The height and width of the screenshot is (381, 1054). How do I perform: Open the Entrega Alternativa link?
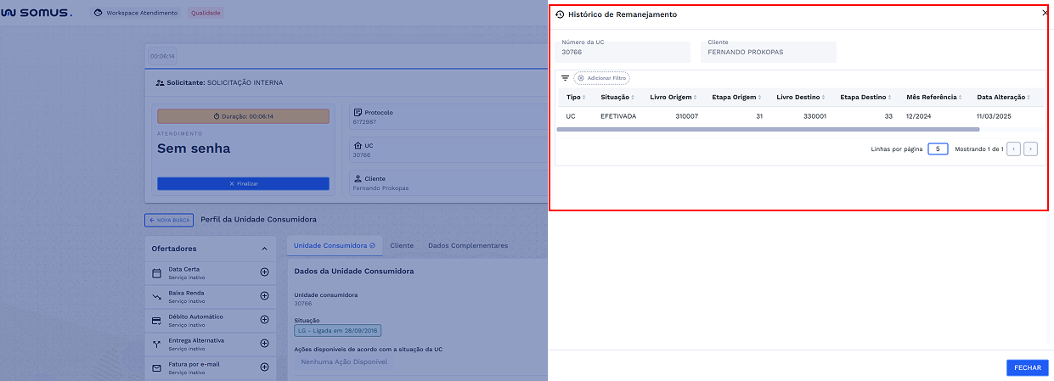coord(196,340)
